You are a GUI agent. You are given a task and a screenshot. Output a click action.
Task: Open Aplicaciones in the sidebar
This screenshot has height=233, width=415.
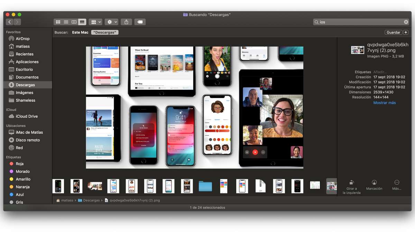[x=28, y=62]
